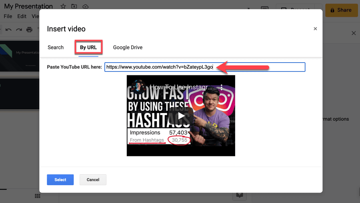Image resolution: width=360 pixels, height=203 pixels.
Task: Switch to the Search tab
Action: 56,47
